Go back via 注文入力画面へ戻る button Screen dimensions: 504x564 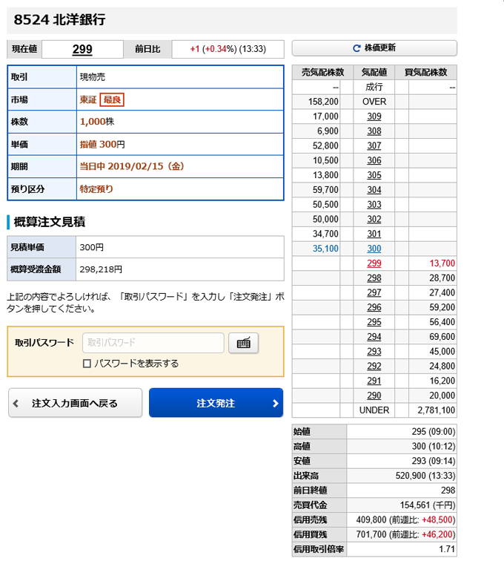[76, 403]
